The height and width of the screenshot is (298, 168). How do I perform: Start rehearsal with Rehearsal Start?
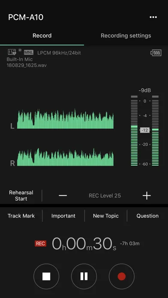(21, 196)
